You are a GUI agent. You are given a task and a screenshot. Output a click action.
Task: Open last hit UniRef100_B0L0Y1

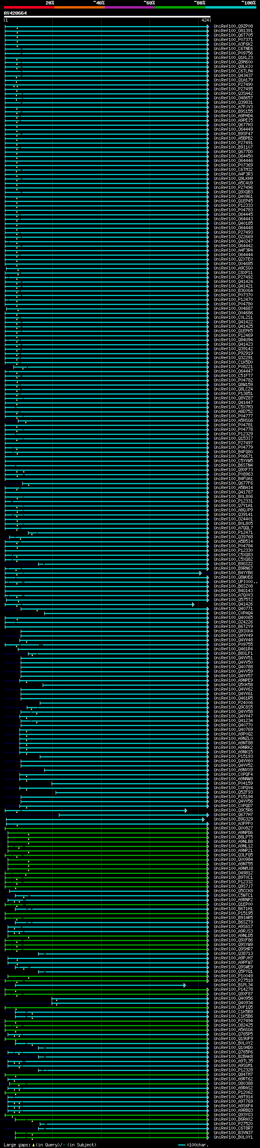coord(233,1137)
